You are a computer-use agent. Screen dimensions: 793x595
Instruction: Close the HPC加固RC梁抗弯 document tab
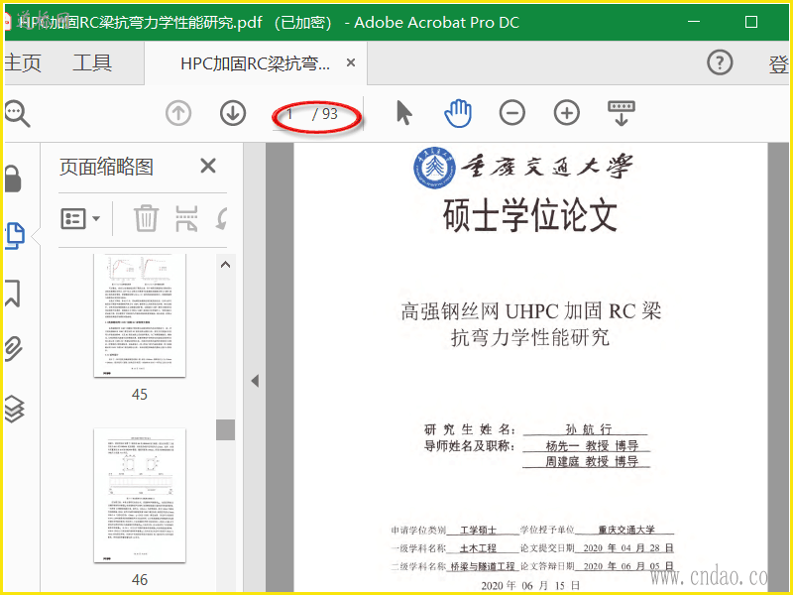(351, 62)
